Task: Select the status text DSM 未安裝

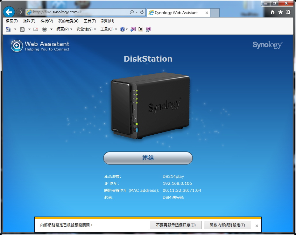Action: 173,197
